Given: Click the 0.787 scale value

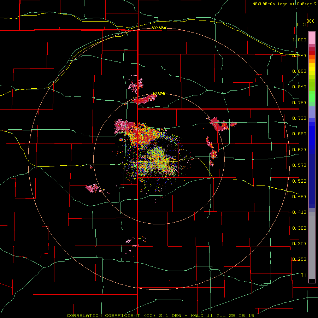Looking at the screenshot, I should click(x=299, y=102).
